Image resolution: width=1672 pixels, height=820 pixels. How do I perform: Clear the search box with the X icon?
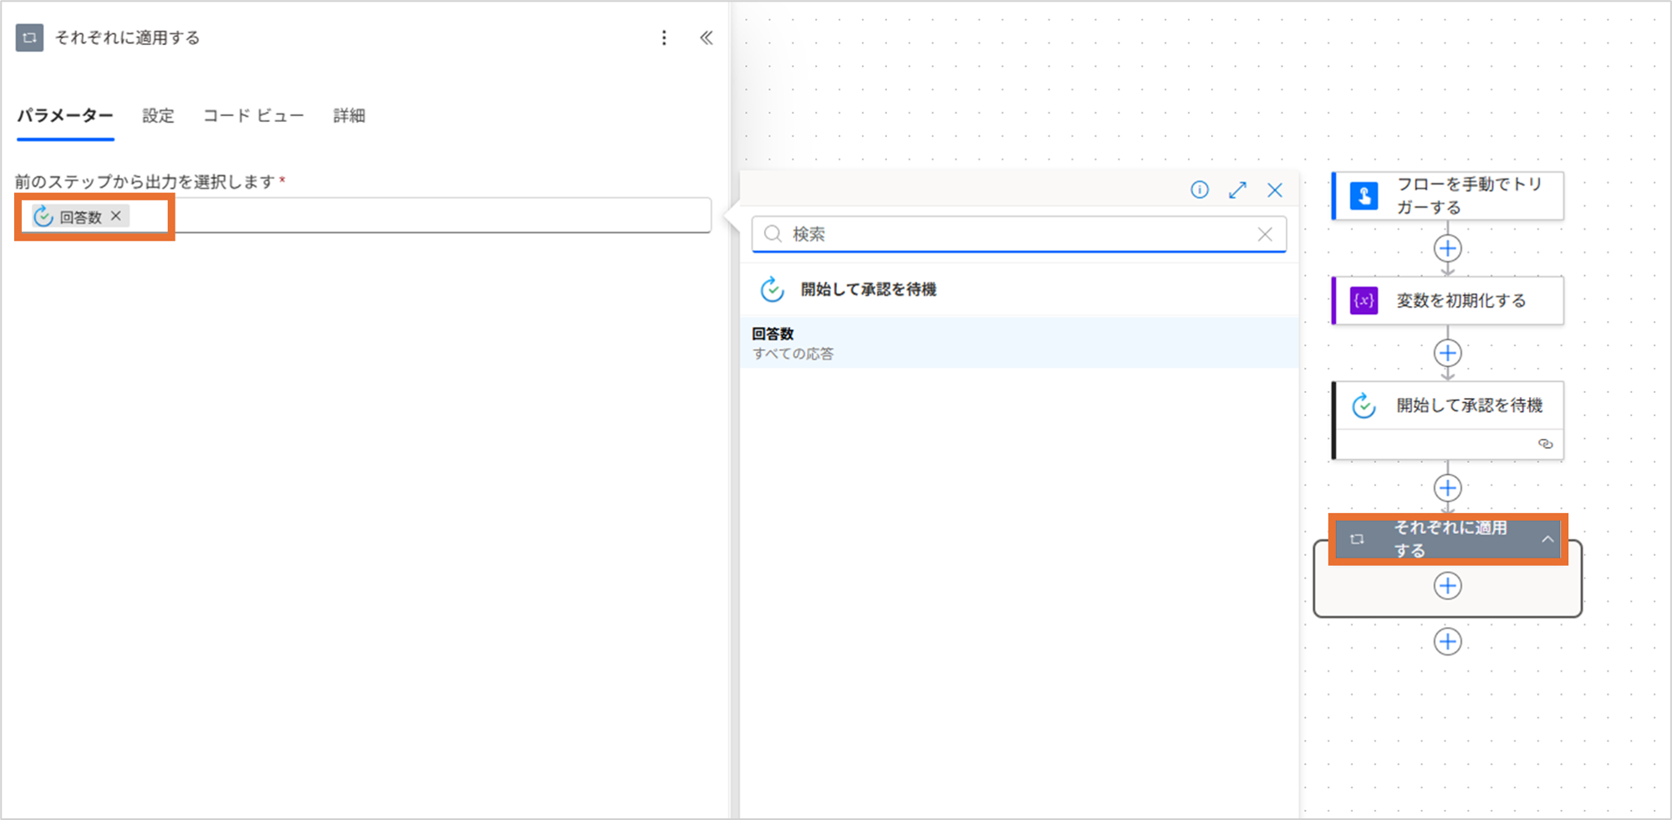1265,235
